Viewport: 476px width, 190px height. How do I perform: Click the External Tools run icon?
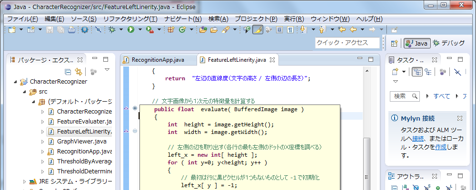pos(149,29)
